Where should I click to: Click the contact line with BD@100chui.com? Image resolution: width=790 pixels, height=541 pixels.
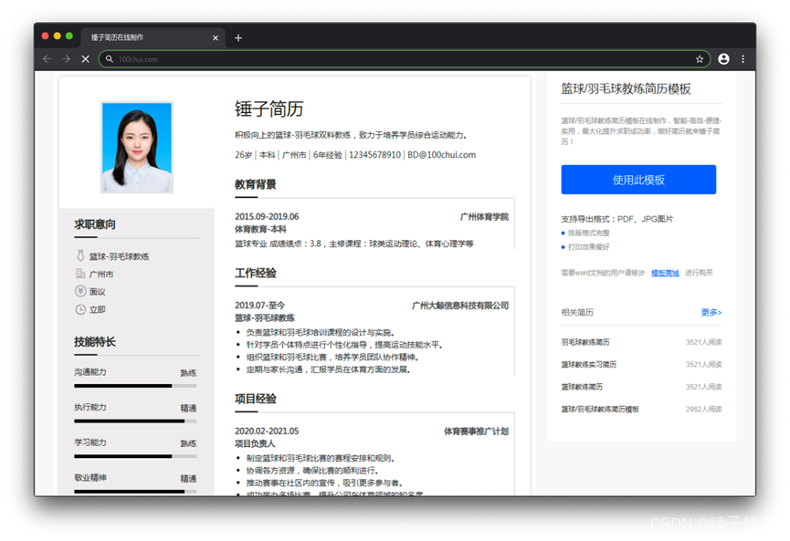pos(355,155)
